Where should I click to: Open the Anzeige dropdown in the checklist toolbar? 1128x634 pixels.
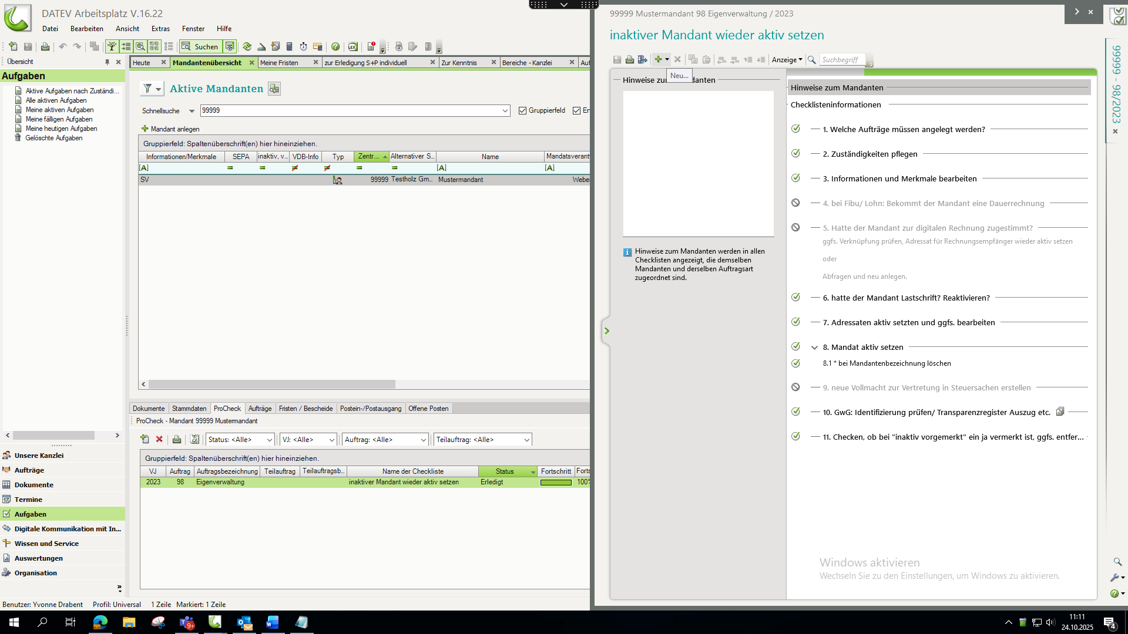787,59
